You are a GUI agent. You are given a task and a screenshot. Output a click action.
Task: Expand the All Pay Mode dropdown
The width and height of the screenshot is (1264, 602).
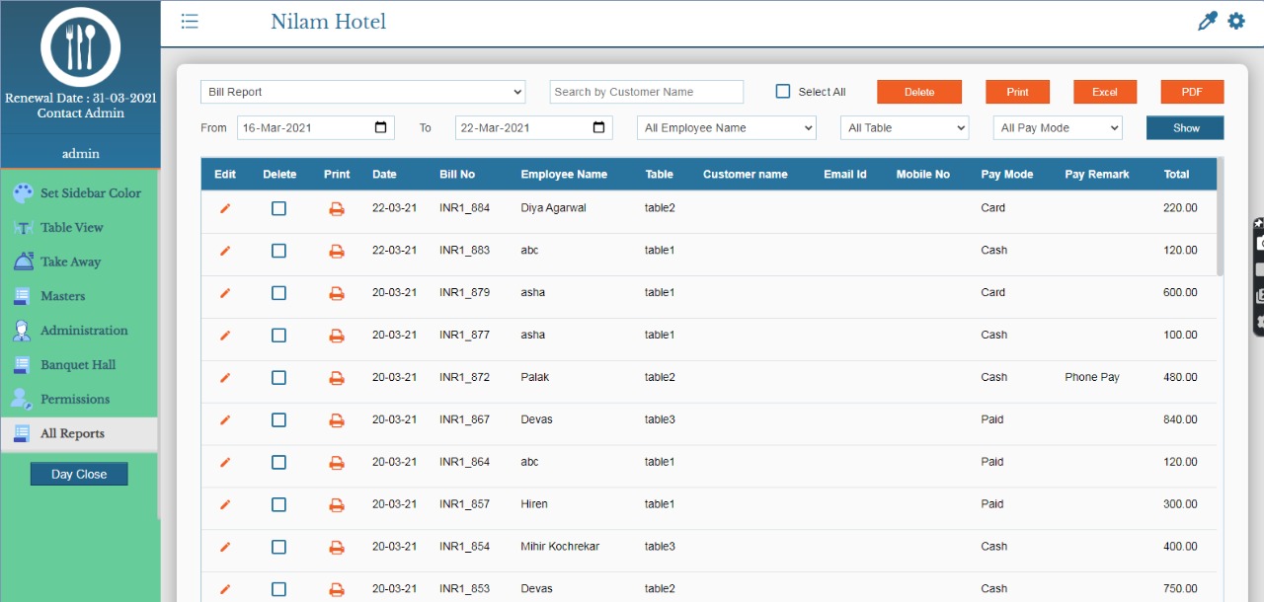point(1058,127)
